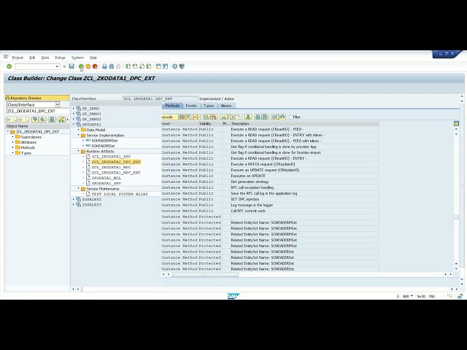Open the Class/Interface type dropdown
The width and height of the screenshot is (467, 350).
tap(57, 105)
